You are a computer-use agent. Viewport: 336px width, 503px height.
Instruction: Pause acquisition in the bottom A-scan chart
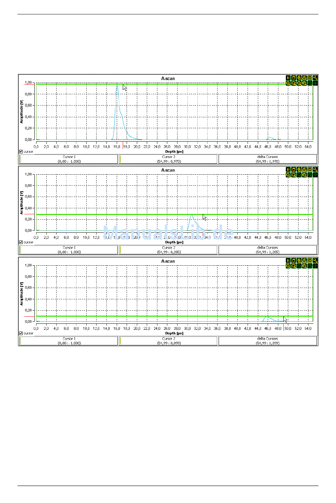point(288,260)
